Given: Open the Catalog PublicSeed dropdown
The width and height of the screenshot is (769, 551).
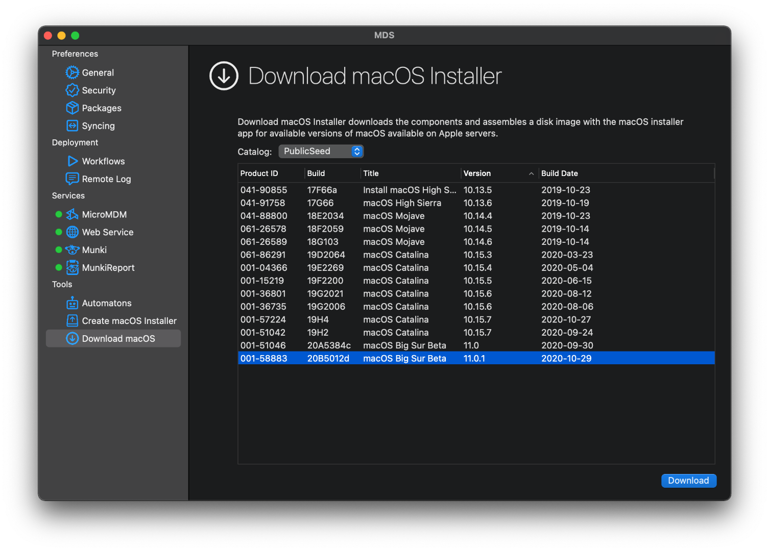Looking at the screenshot, I should [321, 152].
